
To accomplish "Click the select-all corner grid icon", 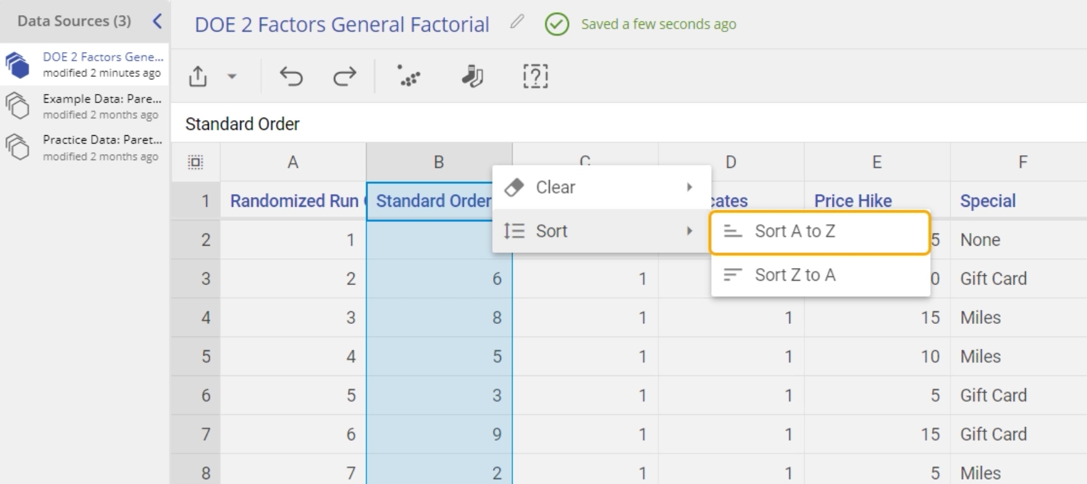I will coord(196,162).
